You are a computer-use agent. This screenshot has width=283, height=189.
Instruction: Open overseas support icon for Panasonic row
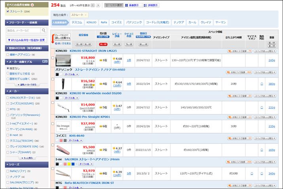coord(261,84)
